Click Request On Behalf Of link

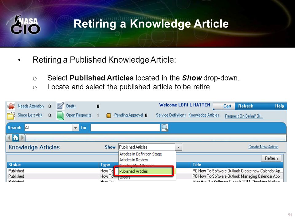pyautogui.click(x=244, y=116)
